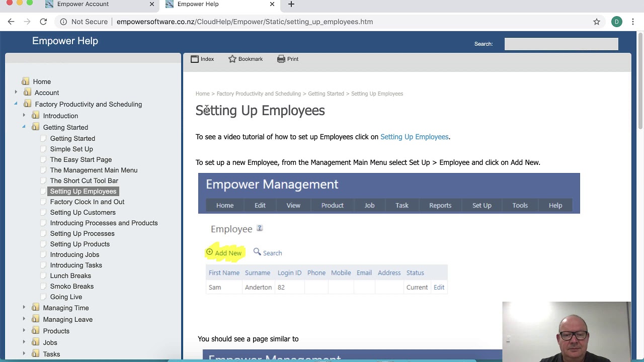Open Factory Clock In and Out topic
This screenshot has height=362, width=644.
point(87,202)
